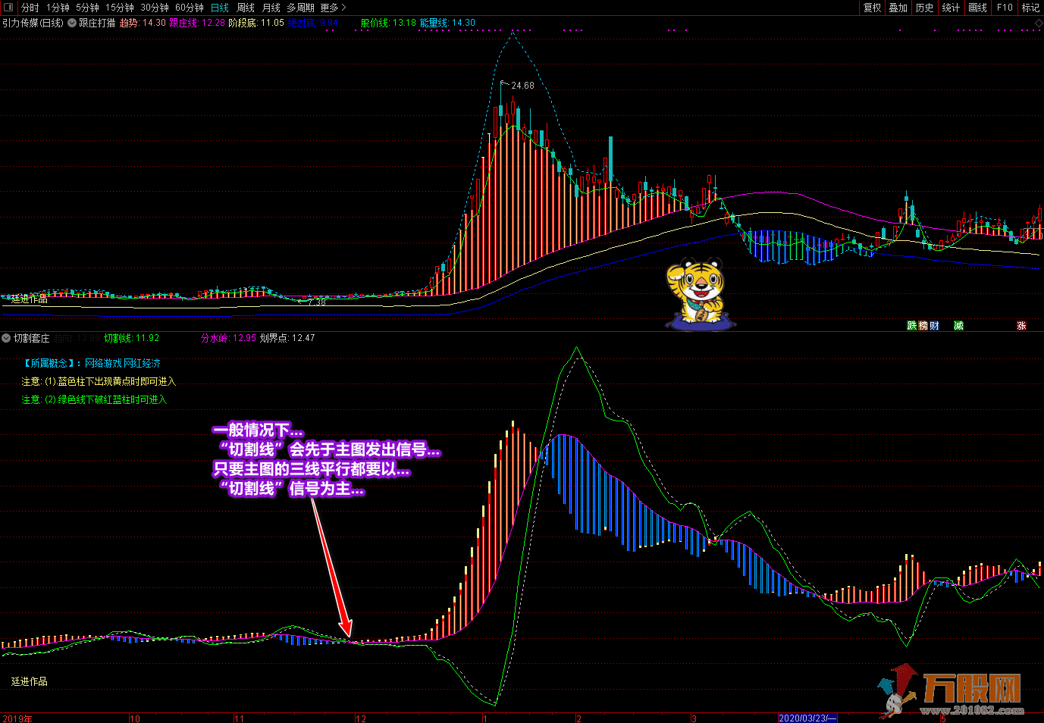Image resolution: width=1044 pixels, height=723 pixels.
Task: Click the 跌 indicator tag
Action: [912, 326]
